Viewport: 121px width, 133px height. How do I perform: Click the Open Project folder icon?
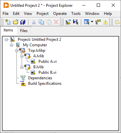tap(16, 22)
